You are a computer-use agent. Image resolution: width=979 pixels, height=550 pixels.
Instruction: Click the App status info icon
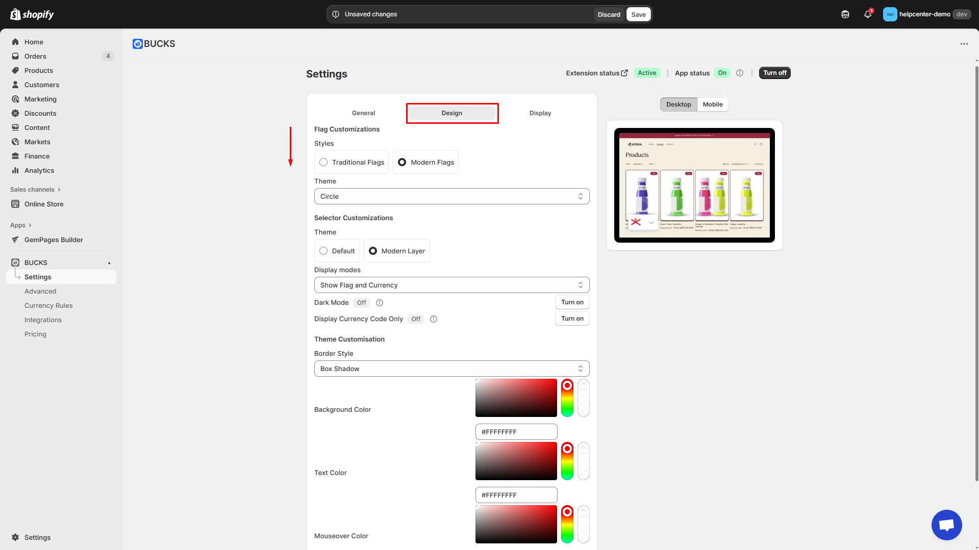click(740, 73)
